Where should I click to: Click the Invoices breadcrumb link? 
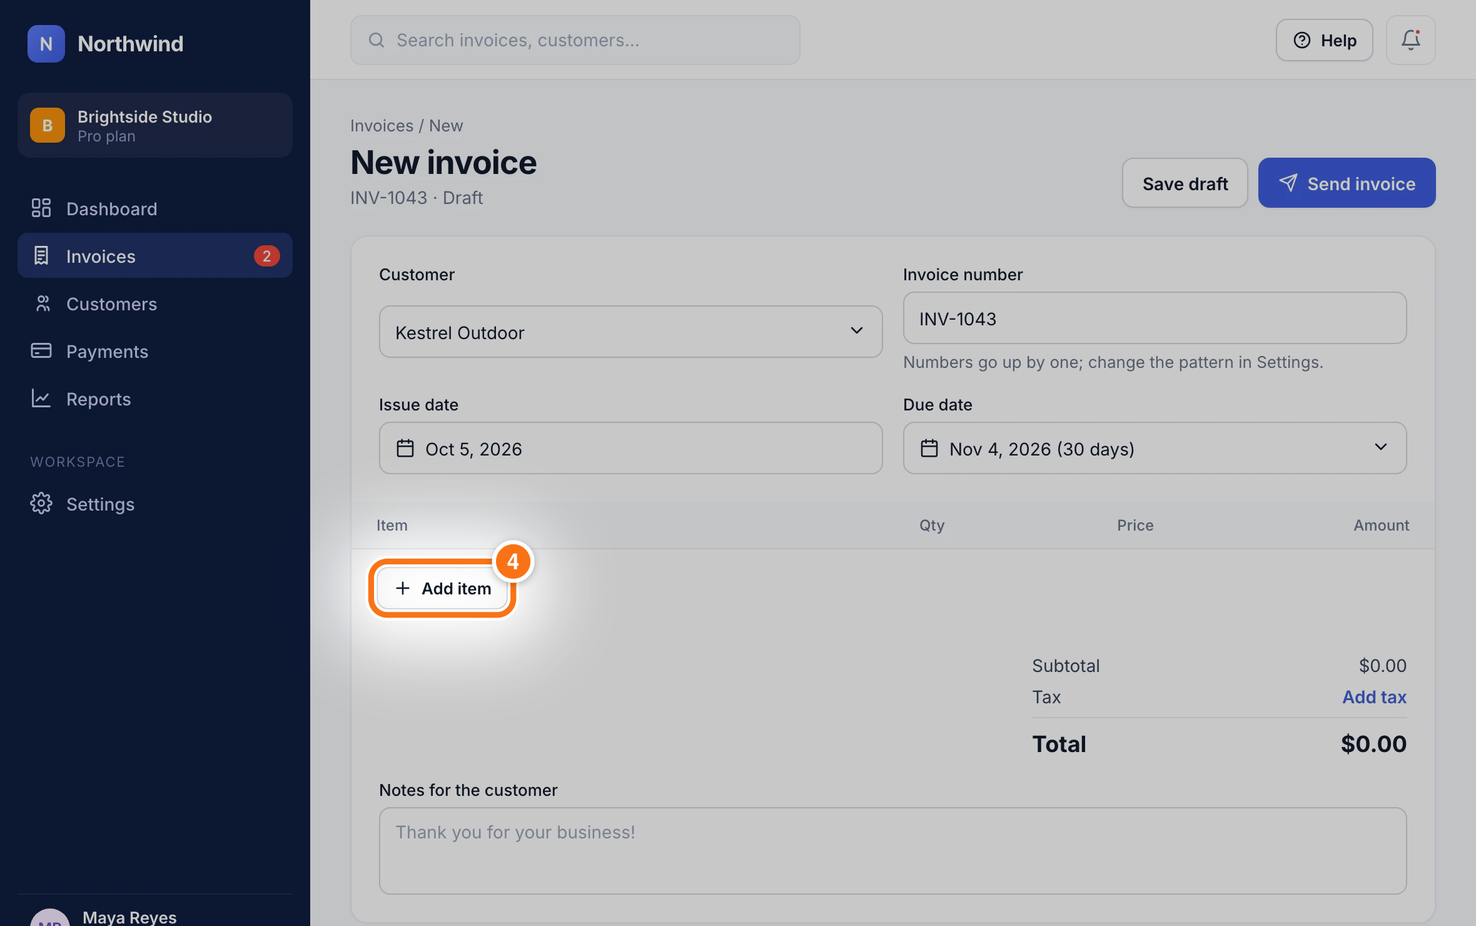(x=382, y=126)
